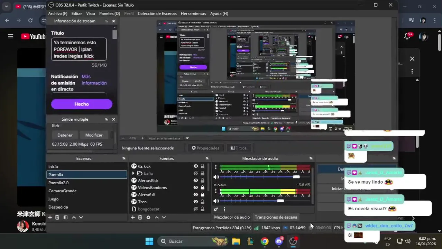Show the hidden bongobscat source
The height and width of the screenshot is (249, 442).
coord(196,209)
